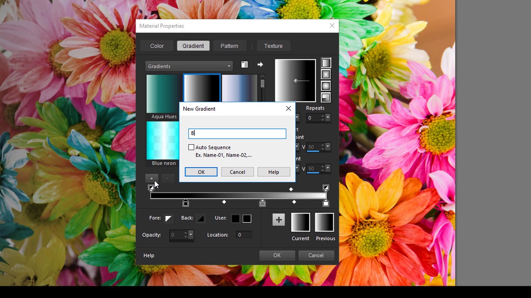
Task: Click the upper midpoint diamond marker
Action: 291,189
